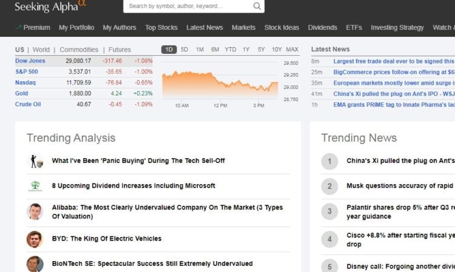Click the Trending News heading
The height and width of the screenshot is (272, 455).
(359, 138)
